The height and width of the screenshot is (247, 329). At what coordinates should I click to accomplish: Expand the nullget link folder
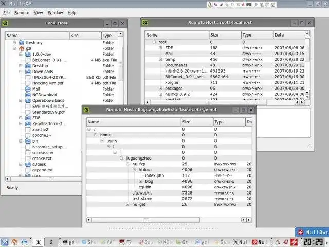127,204
